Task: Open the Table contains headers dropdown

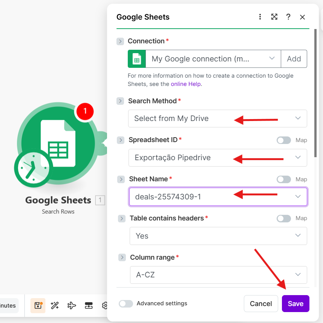Action: tap(218, 236)
